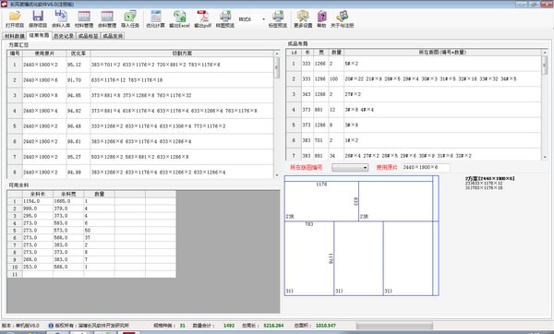This screenshot has width=554, height=334.
Task: Expand the 样式6 style dropdown
Action: (x=263, y=19)
